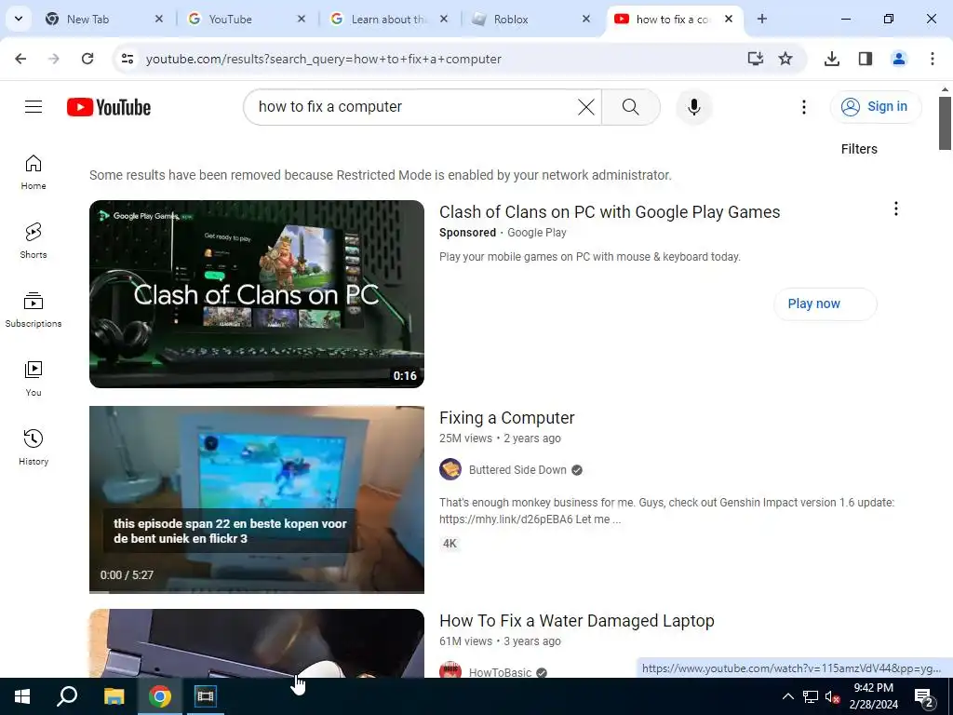Open search Filters
Screen dimensions: 953x715
coord(859,149)
